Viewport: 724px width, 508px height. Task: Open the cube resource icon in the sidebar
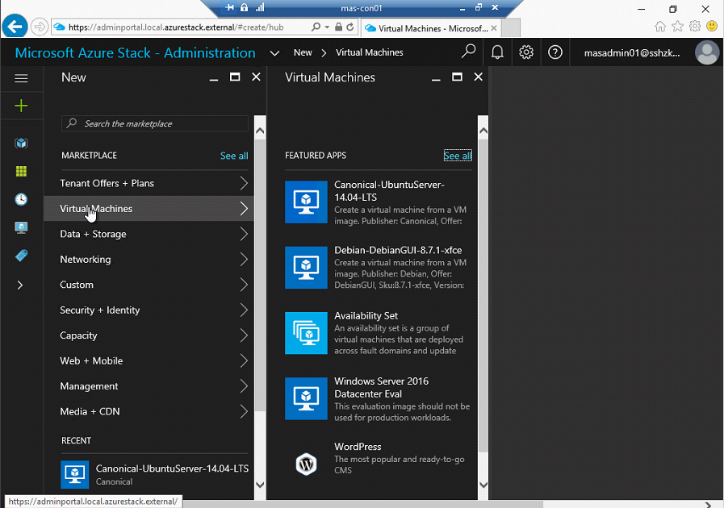click(x=21, y=143)
